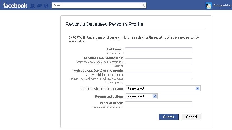
Task: Focus the top Search box
Action: click(x=96, y=5)
